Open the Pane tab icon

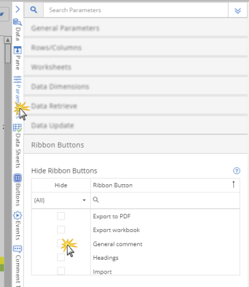click(x=17, y=50)
